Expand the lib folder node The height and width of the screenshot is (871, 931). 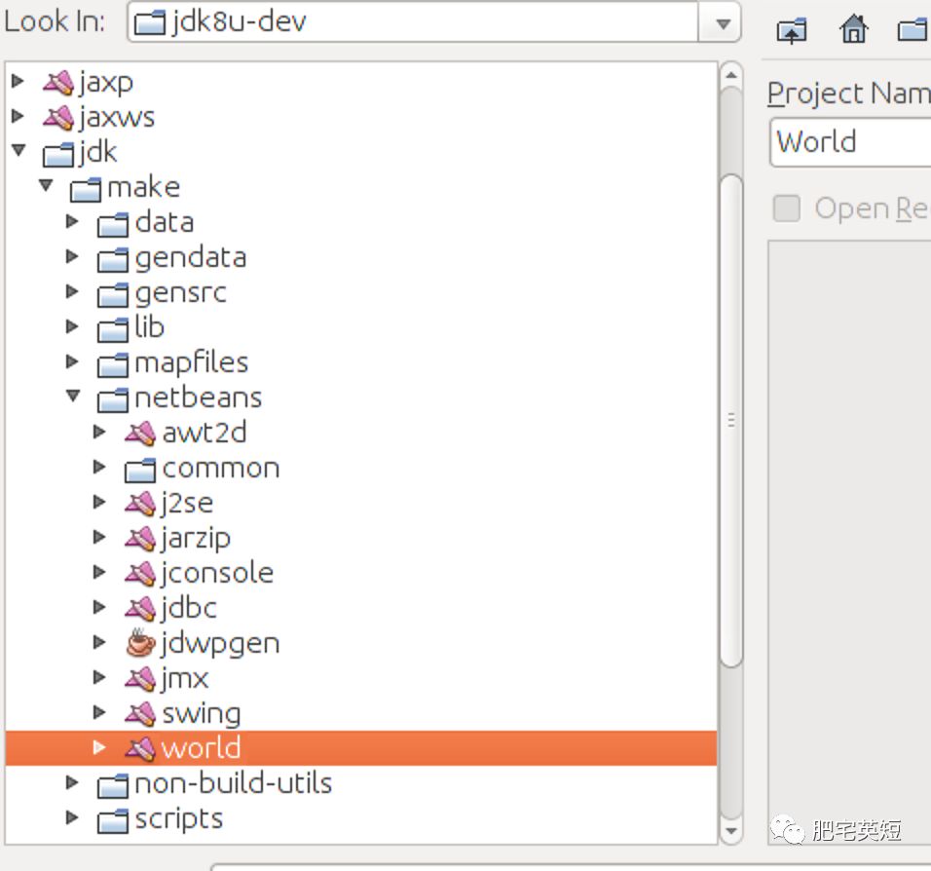pyautogui.click(x=72, y=326)
